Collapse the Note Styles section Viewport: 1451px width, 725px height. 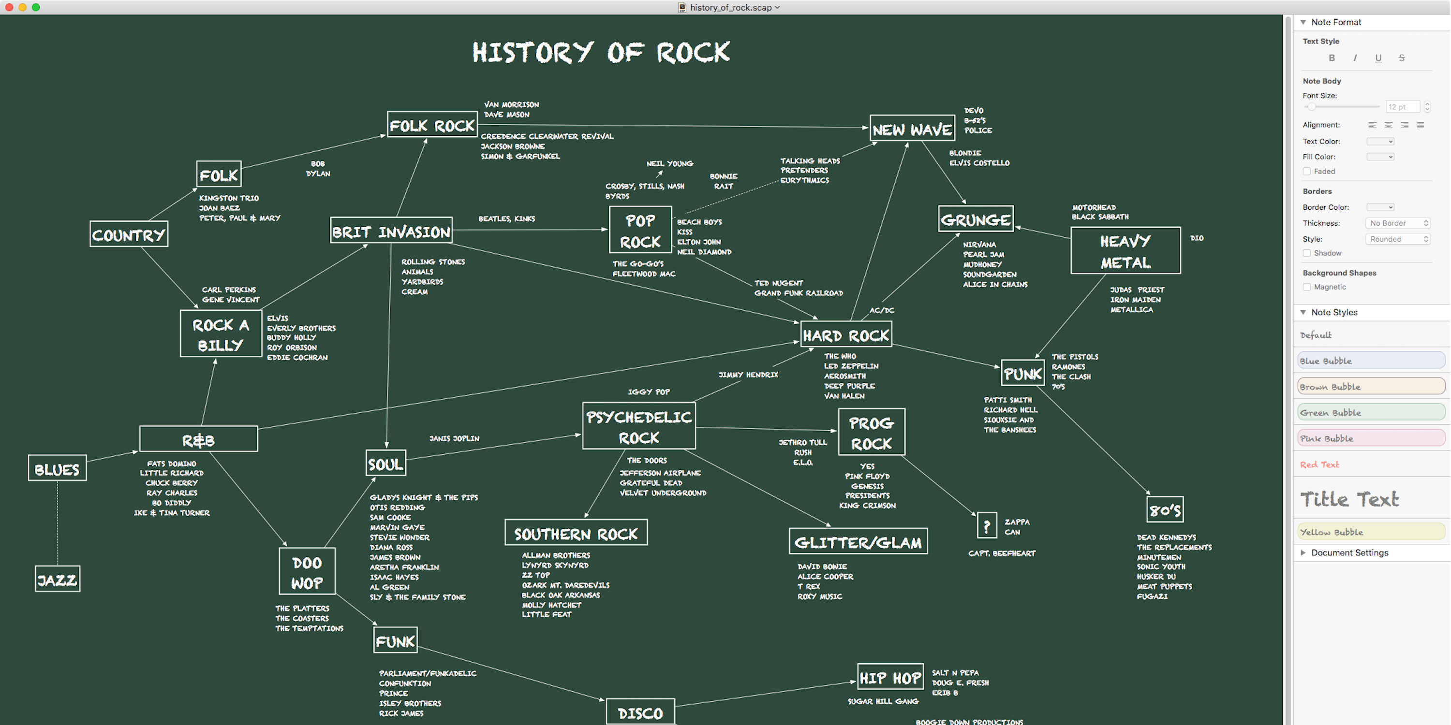click(x=1303, y=312)
